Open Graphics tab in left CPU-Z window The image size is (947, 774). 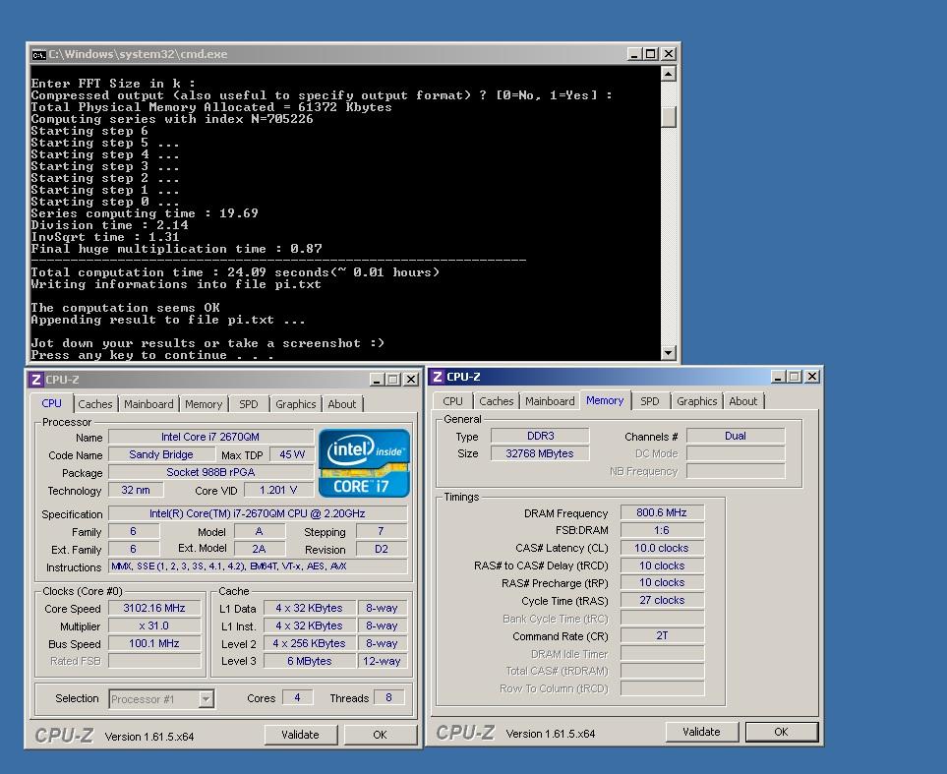tap(295, 404)
